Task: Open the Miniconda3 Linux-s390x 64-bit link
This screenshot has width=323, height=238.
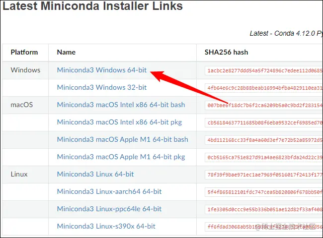Action: click(106, 226)
